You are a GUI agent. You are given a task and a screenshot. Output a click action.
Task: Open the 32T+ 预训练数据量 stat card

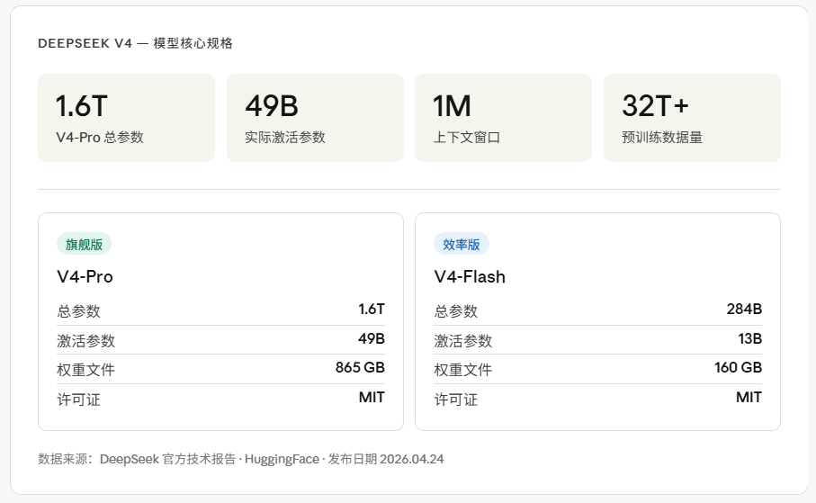(691, 118)
